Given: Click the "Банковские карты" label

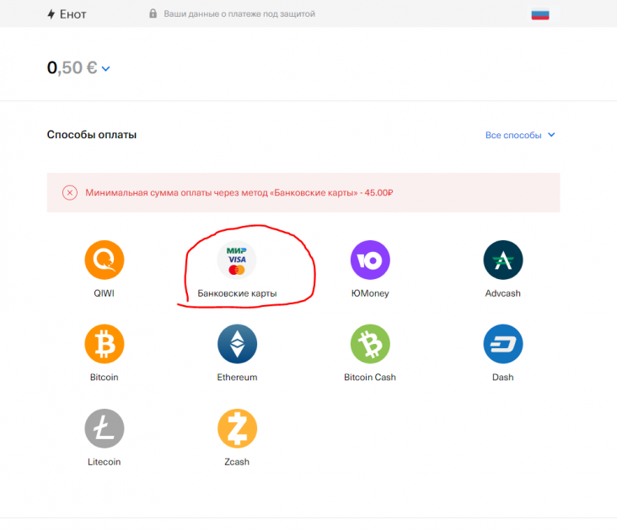Looking at the screenshot, I should point(237,293).
